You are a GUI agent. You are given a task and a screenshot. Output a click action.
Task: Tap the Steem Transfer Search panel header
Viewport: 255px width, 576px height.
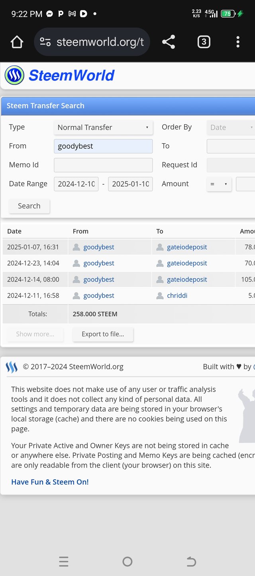[x=128, y=106]
